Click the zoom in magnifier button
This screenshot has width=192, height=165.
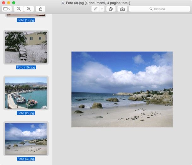pyautogui.click(x=29, y=9)
